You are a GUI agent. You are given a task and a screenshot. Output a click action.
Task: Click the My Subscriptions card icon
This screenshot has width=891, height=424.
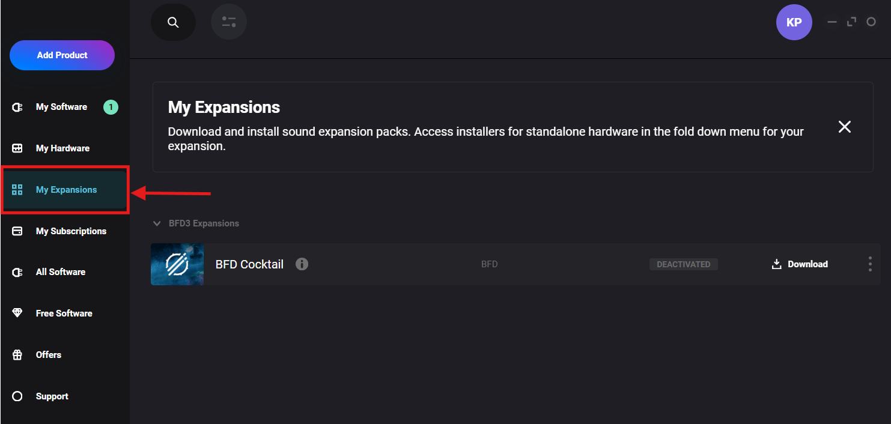click(x=17, y=231)
